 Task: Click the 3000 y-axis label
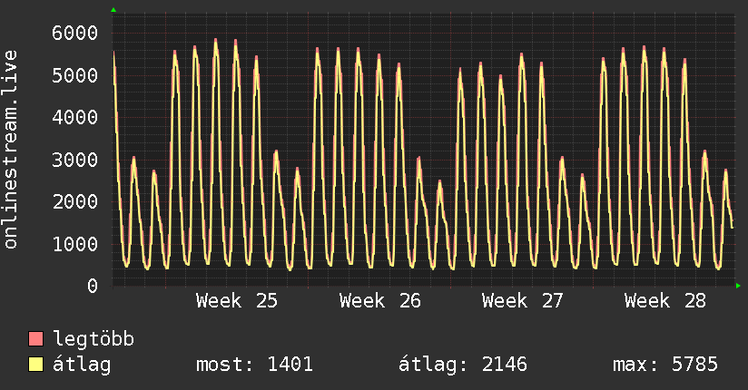coord(75,160)
